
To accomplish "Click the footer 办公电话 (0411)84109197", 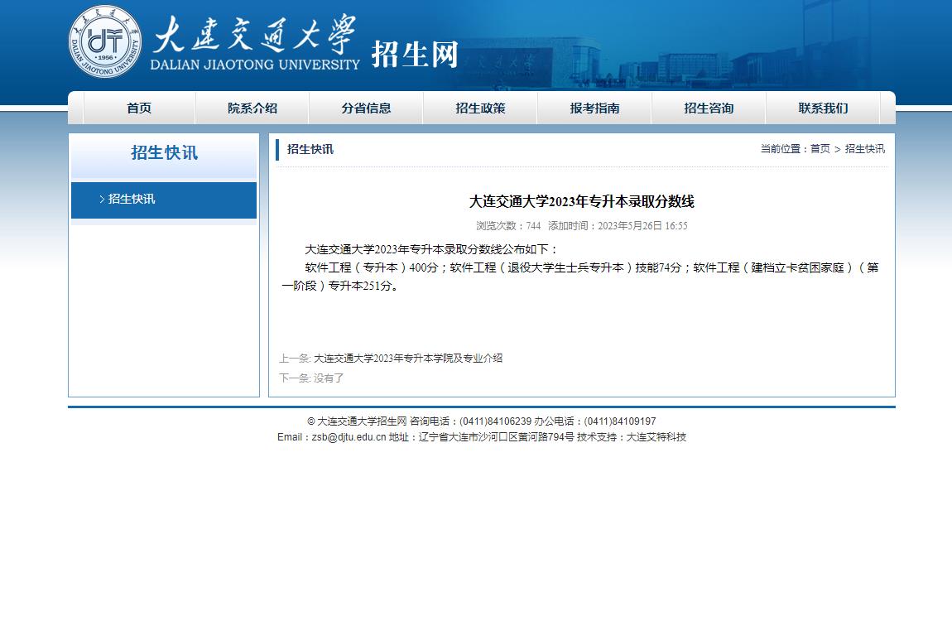I will click(x=595, y=421).
